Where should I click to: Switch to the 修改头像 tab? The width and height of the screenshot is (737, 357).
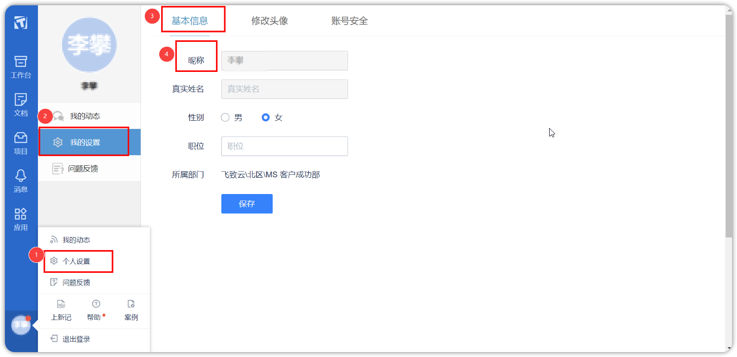pos(270,21)
